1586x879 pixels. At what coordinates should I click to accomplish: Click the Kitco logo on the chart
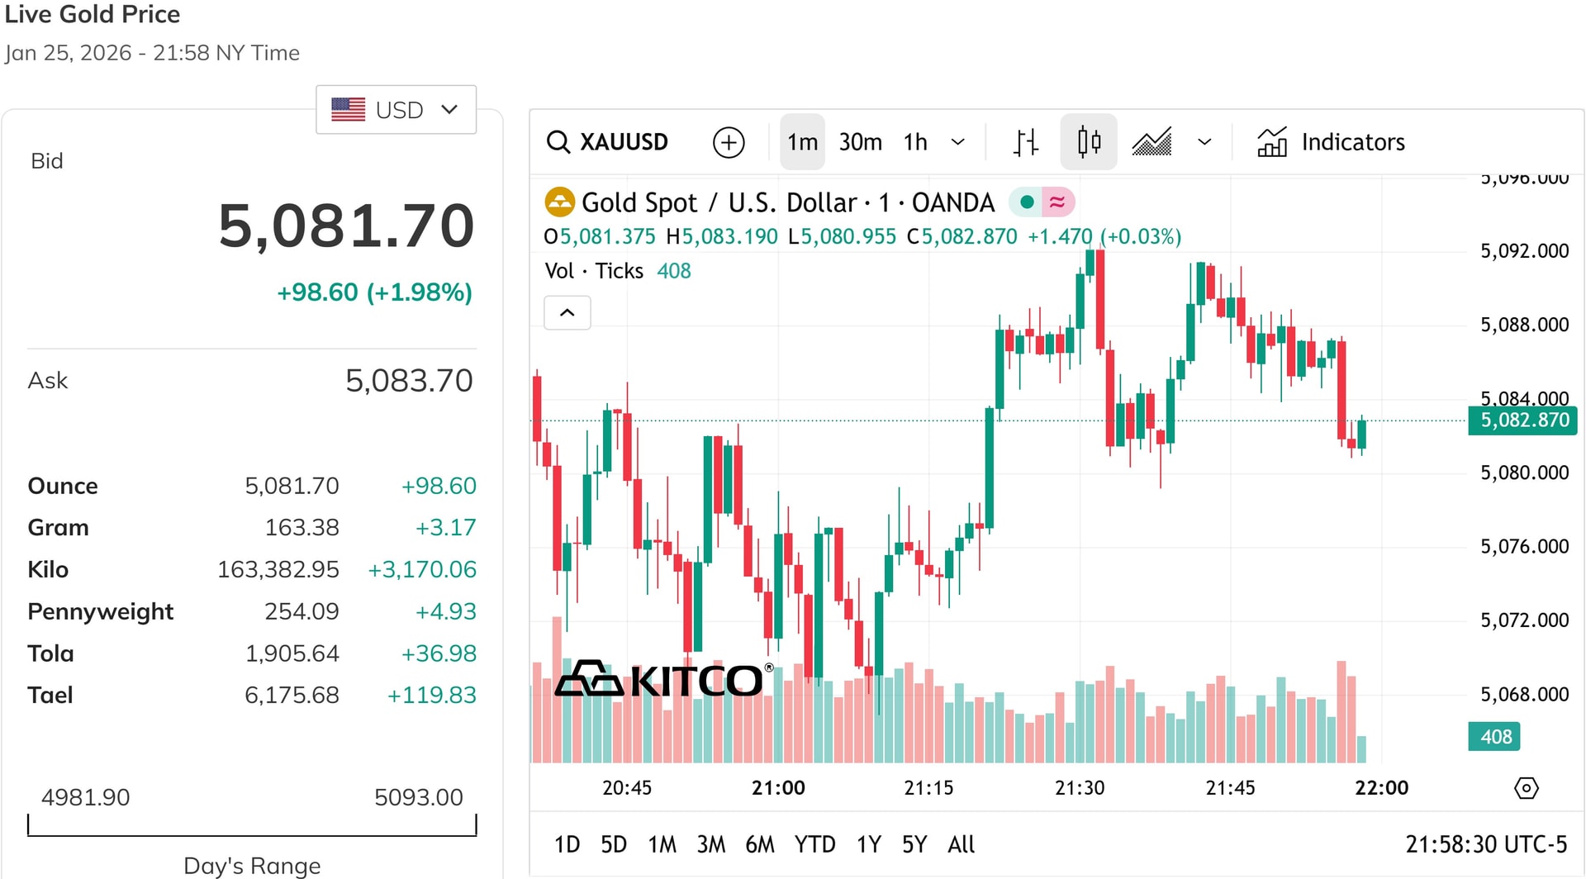[x=661, y=679]
